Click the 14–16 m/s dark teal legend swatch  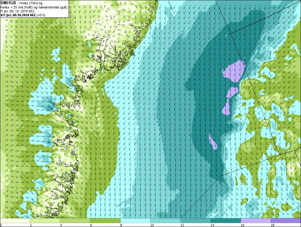[226, 220]
